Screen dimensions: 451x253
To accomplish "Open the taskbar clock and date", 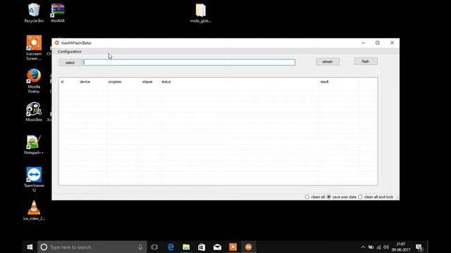I will (x=401, y=247).
